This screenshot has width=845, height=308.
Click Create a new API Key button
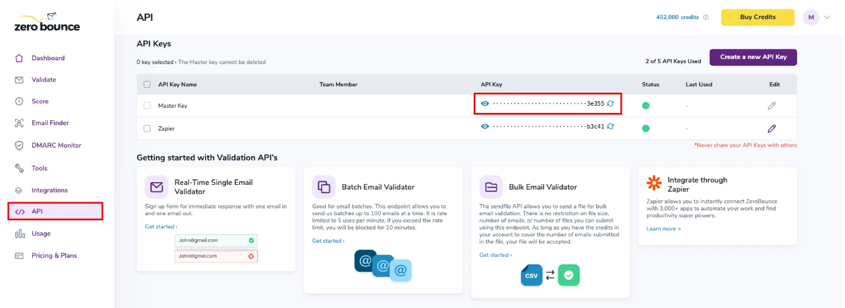coord(753,57)
